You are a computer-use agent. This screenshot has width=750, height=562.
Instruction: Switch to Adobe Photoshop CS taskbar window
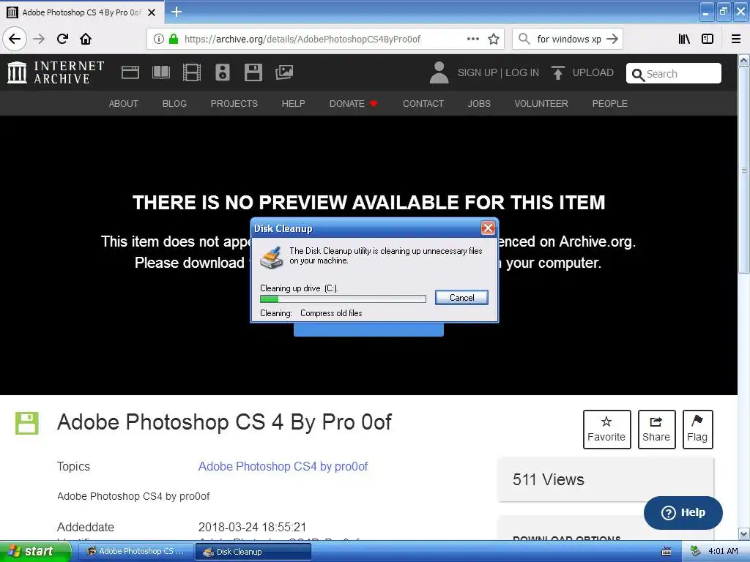(135, 552)
